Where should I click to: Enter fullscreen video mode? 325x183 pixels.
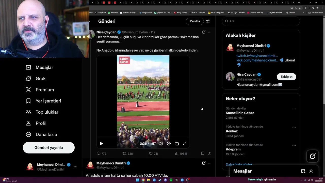pyautogui.click(x=185, y=144)
